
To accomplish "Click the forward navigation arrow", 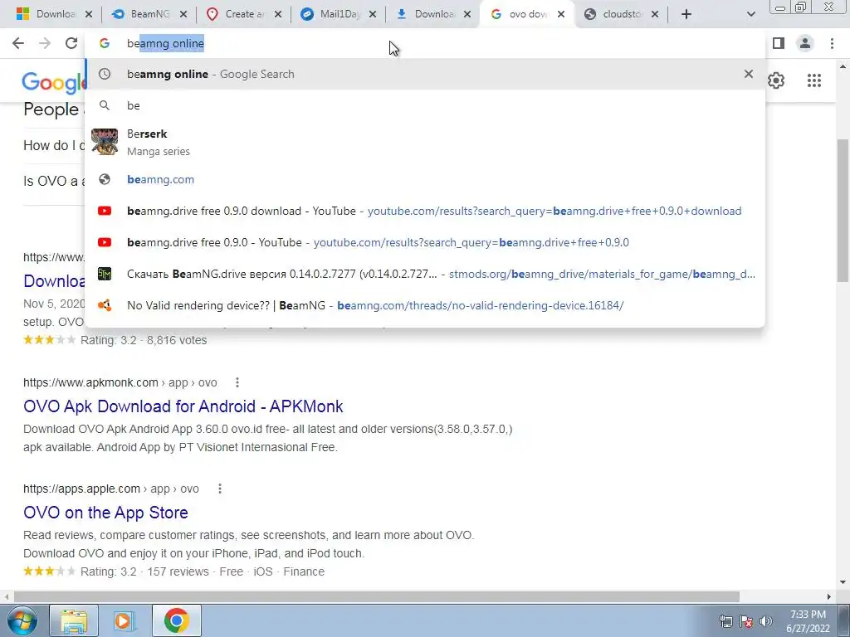I will click(x=45, y=43).
